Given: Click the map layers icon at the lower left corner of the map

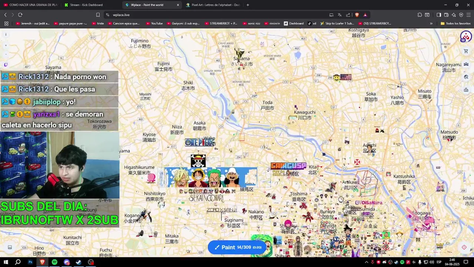Looking at the screenshot, I should (10, 247).
